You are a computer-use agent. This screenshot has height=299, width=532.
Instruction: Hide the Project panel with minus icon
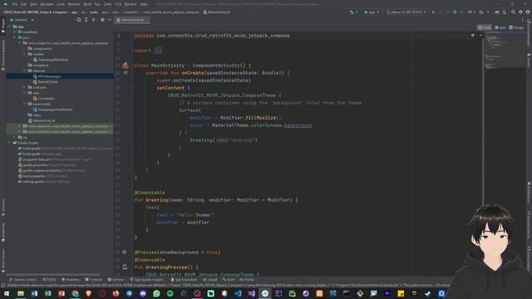point(110,20)
